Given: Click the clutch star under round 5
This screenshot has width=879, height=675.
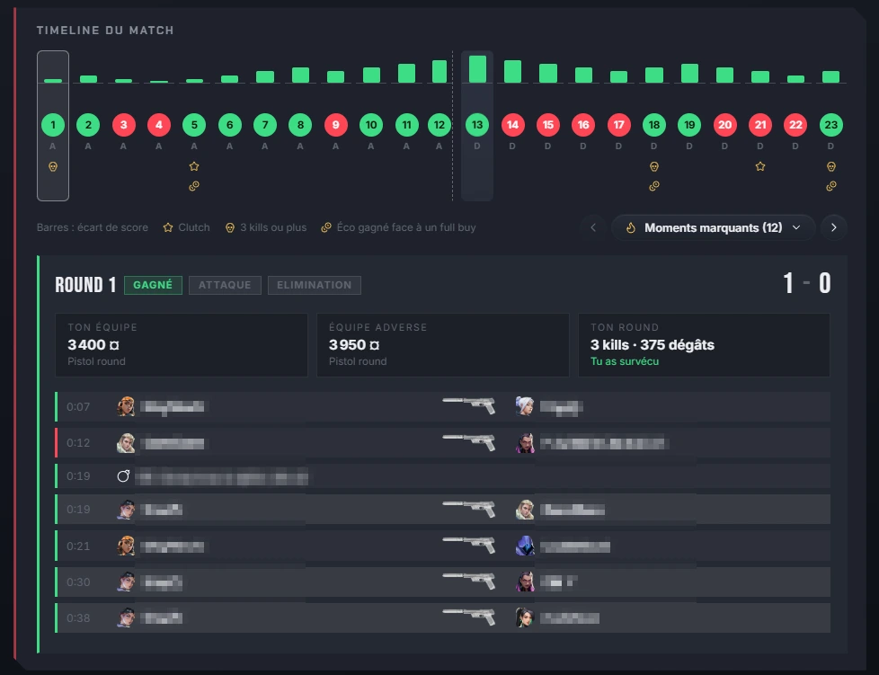Looking at the screenshot, I should (194, 166).
